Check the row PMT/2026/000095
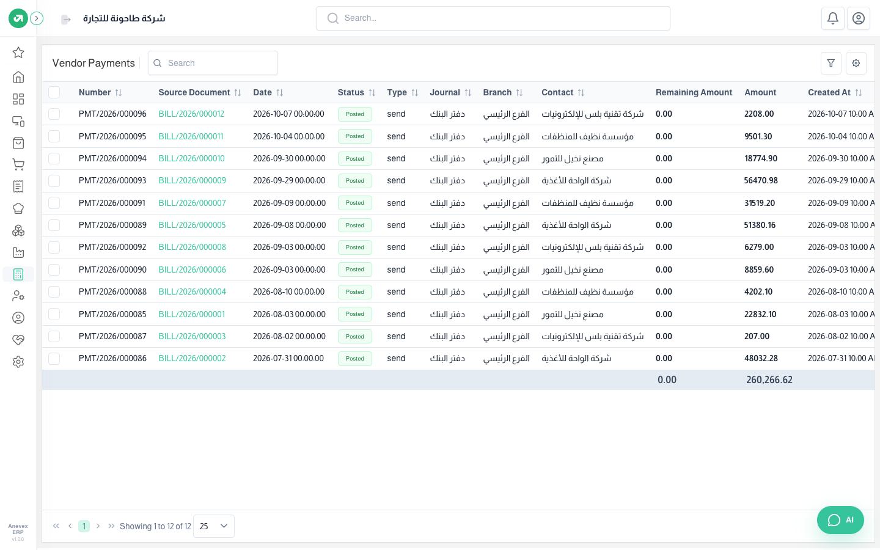880x550 pixels. click(x=54, y=136)
